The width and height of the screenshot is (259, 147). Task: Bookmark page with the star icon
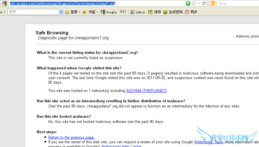(194, 3)
